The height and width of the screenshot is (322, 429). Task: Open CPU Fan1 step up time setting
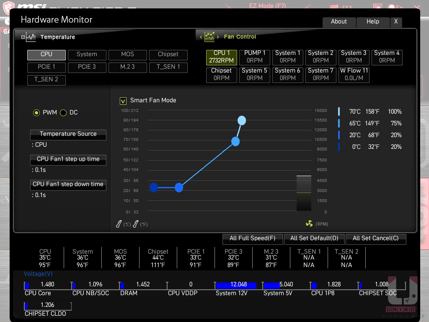(x=68, y=160)
